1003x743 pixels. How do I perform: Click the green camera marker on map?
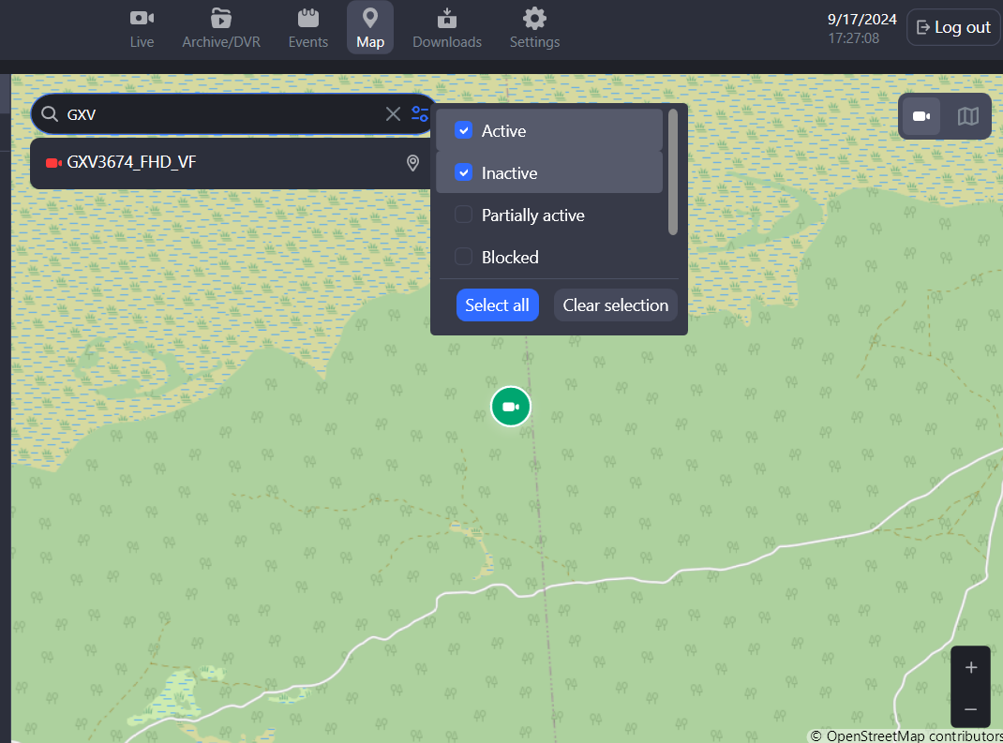click(x=511, y=407)
